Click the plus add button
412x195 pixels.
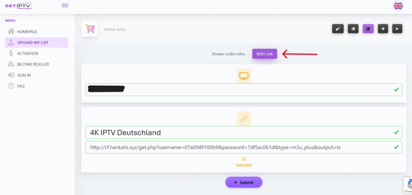pos(383,29)
